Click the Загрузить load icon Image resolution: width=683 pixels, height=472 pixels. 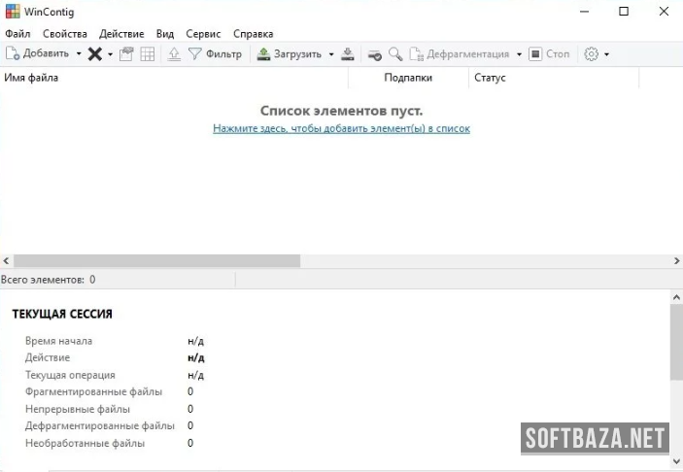click(263, 54)
